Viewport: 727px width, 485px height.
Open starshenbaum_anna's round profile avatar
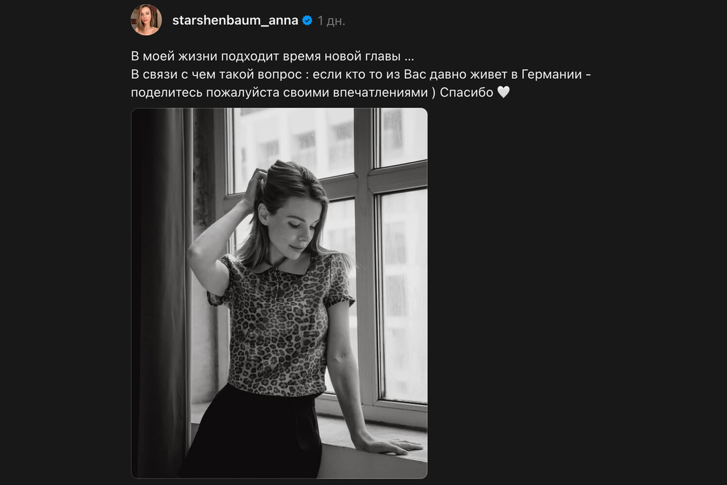pos(146,20)
